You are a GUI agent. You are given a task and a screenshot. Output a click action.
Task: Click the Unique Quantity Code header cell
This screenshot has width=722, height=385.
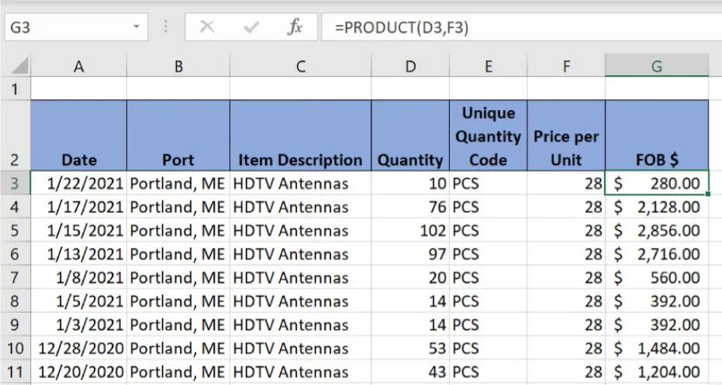click(488, 136)
